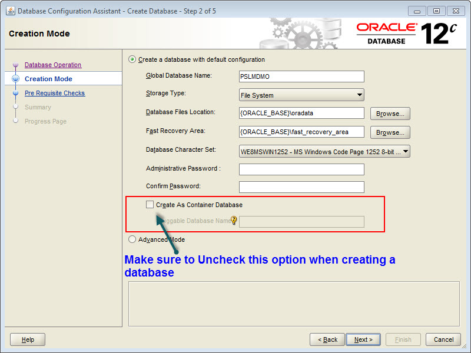Screen dimensions: 471x353
Task: Go to Pre Requisite Checks step
Action: point(55,93)
